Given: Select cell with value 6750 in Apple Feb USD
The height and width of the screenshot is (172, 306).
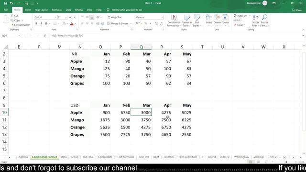Looking at the screenshot, I should 120,113.
